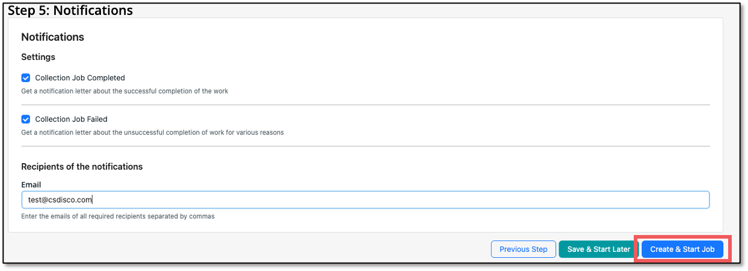748x271 pixels.
Task: Select the Step 5: Notifications heading
Action: click(70, 10)
